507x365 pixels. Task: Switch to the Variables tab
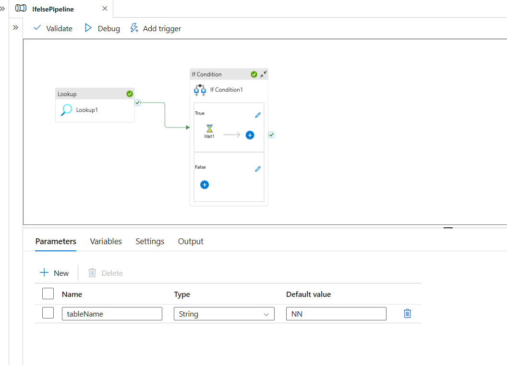coord(106,241)
